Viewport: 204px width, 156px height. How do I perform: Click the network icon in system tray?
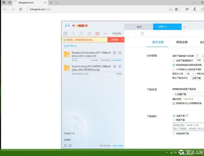(x=171, y=152)
